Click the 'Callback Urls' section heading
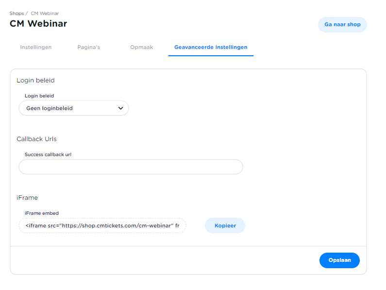The height and width of the screenshot is (290, 386). click(36, 139)
